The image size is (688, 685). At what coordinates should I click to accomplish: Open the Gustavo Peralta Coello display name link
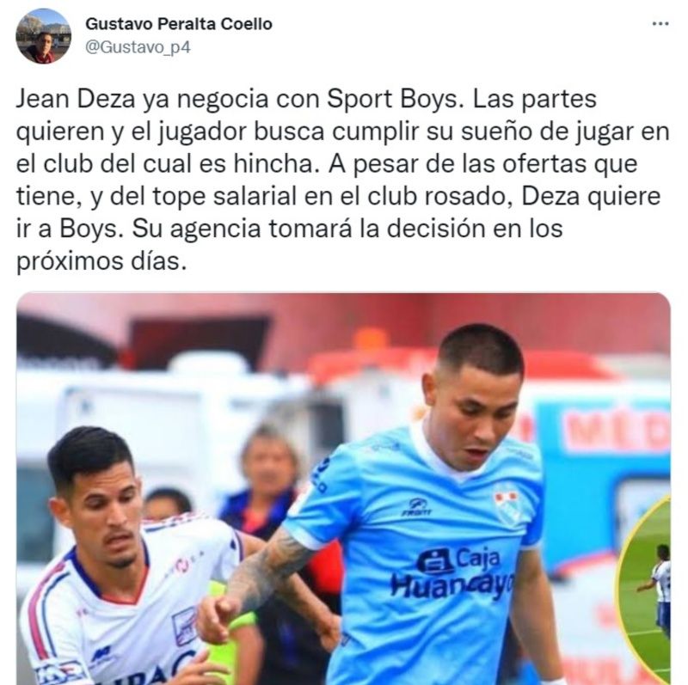[179, 24]
